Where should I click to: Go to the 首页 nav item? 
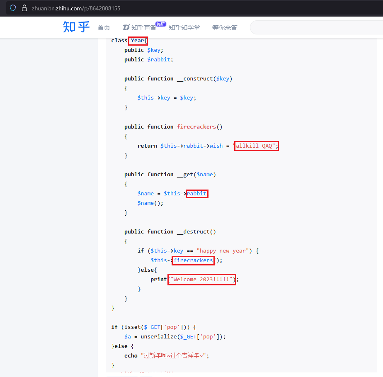click(104, 27)
